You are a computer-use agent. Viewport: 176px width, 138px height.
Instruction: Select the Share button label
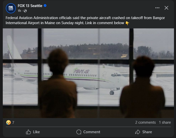coord(147,132)
